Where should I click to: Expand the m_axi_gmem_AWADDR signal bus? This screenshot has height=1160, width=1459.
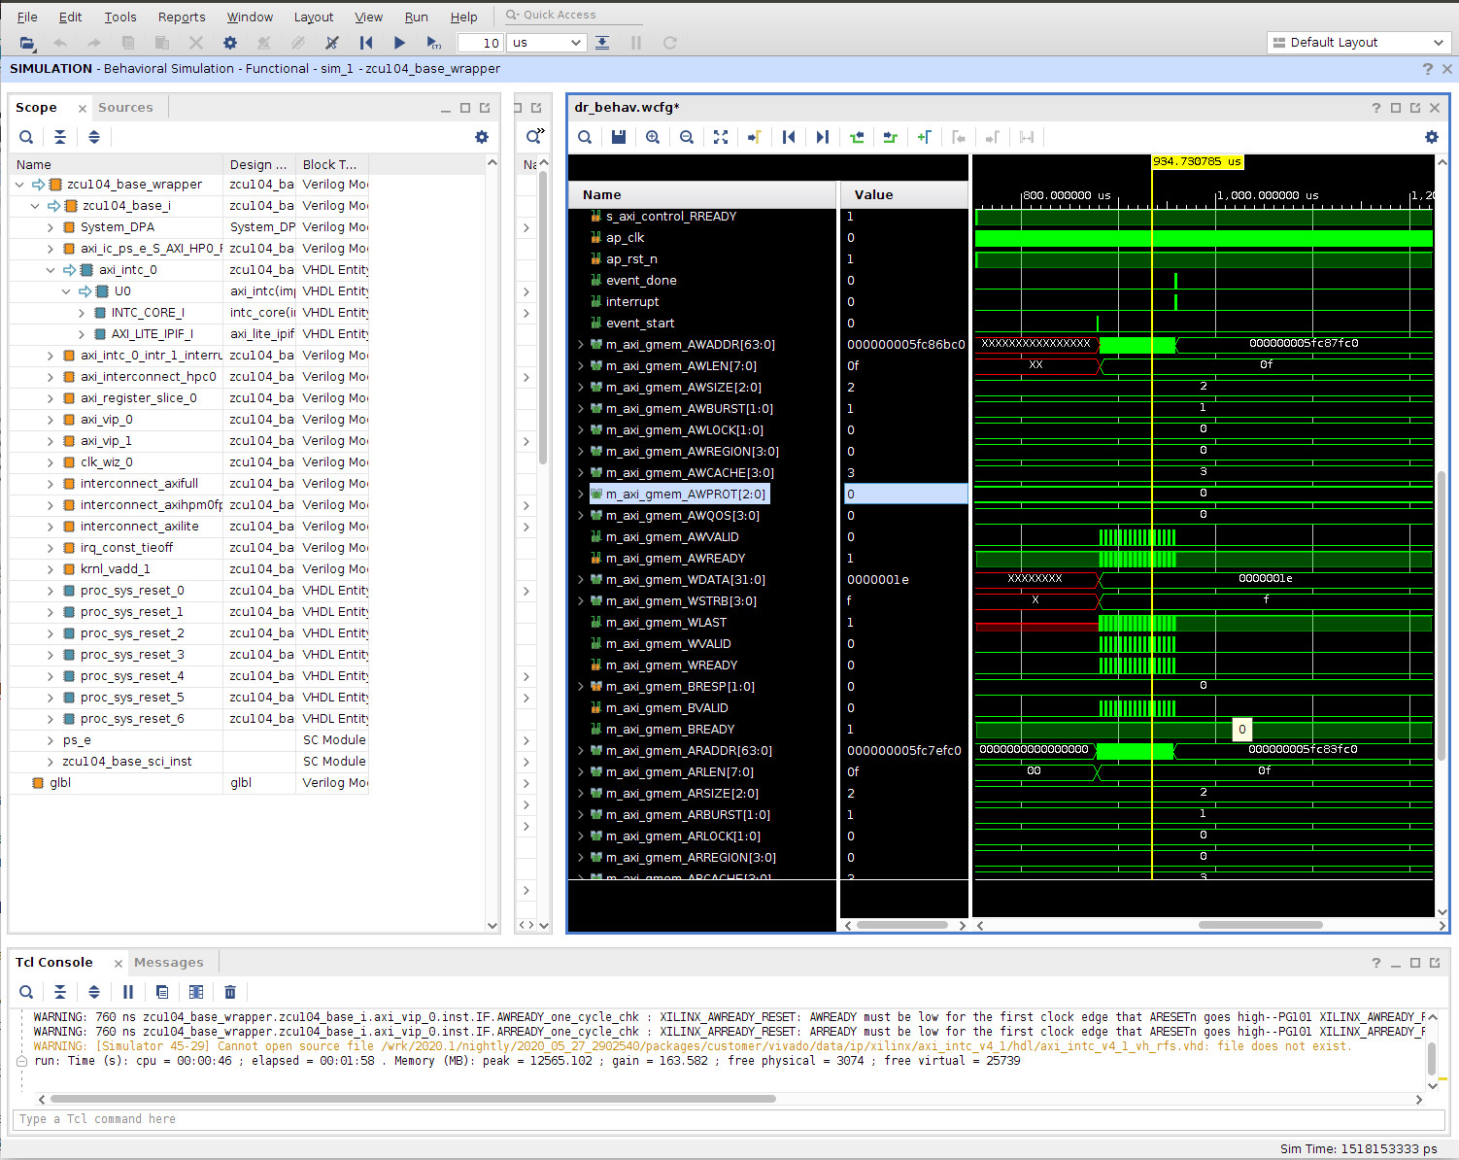580,344
